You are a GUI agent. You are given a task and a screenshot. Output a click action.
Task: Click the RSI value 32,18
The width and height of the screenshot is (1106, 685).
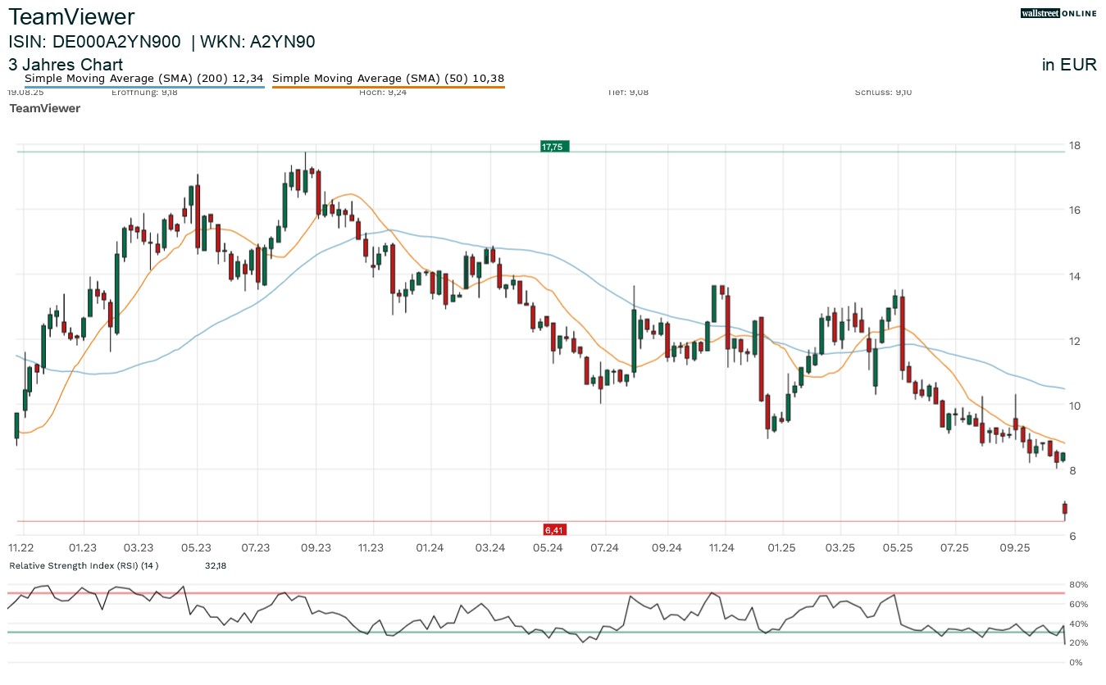216,565
